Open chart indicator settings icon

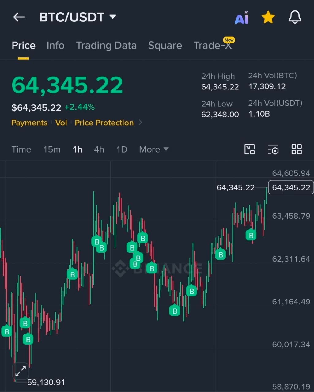pyautogui.click(x=273, y=149)
